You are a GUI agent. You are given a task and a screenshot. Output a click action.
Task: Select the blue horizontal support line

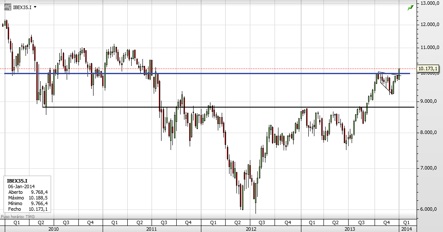click(217, 74)
